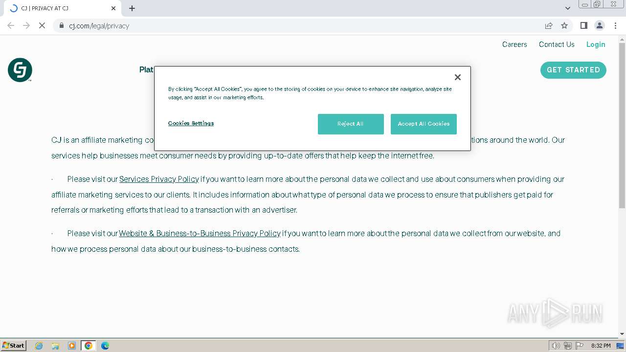Open Action Center flag icon

(580, 346)
